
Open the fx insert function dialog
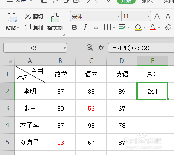(x=101, y=48)
